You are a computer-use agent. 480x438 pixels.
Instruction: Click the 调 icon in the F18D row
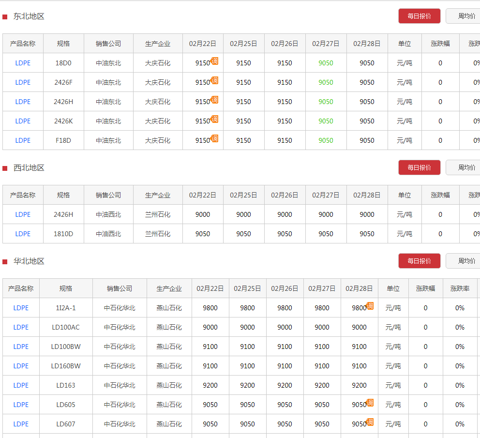pyautogui.click(x=214, y=138)
